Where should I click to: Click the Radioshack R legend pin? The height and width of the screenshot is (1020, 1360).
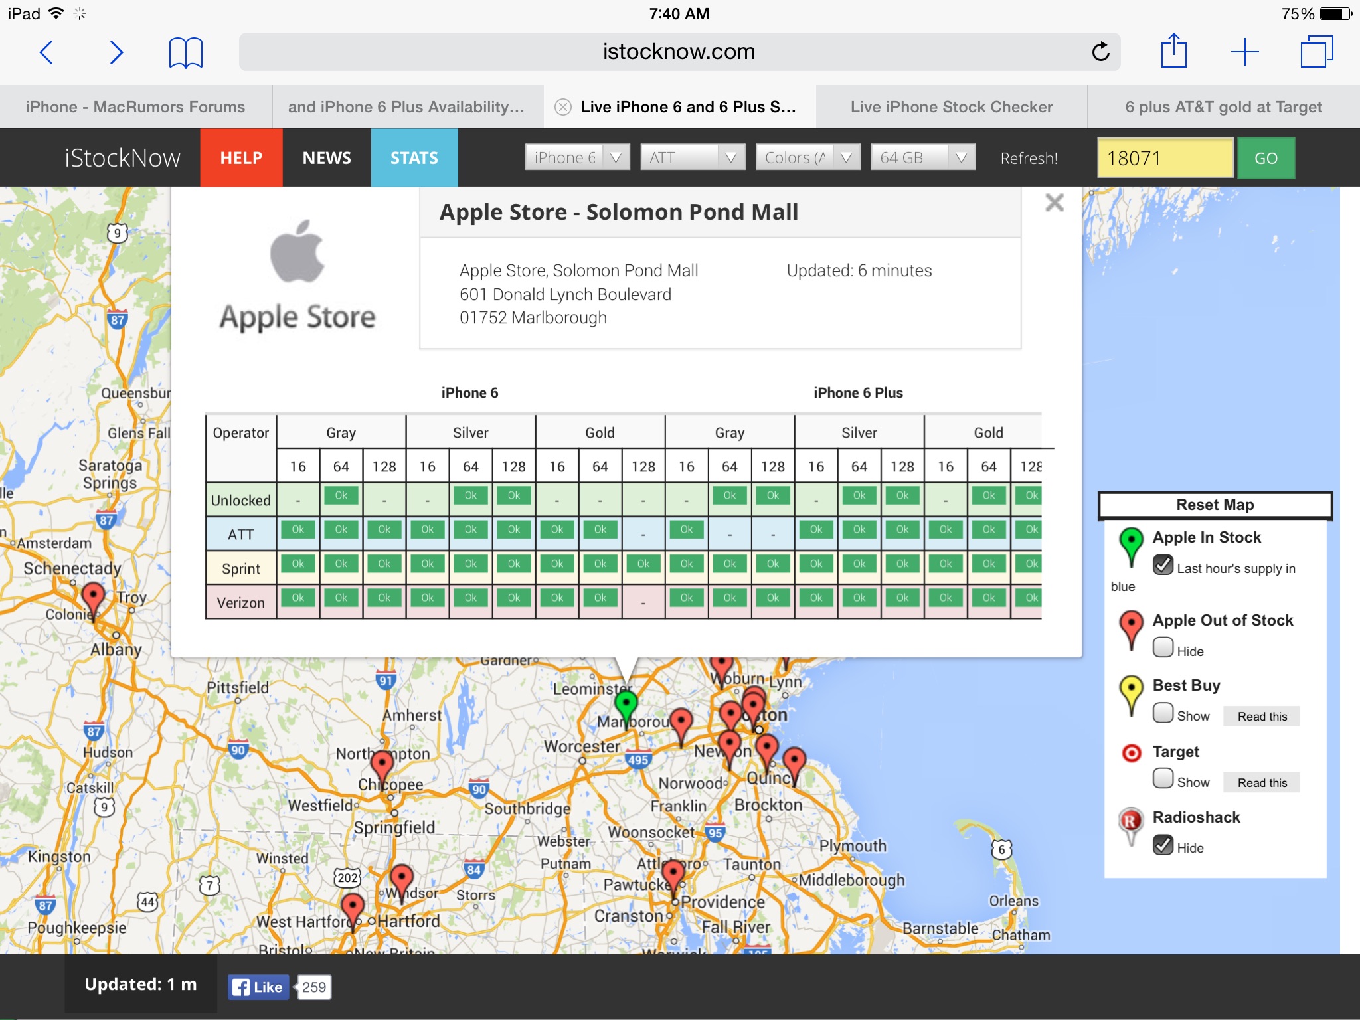pos(1131,825)
